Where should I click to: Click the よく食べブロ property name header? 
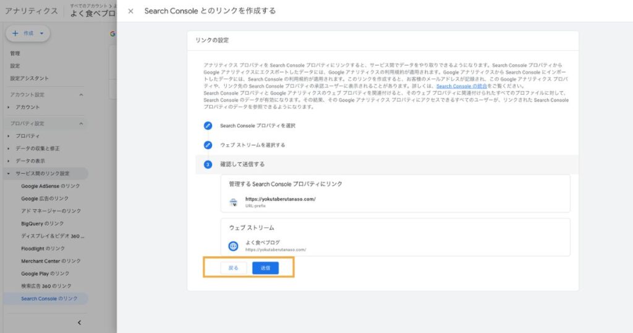[x=93, y=14]
